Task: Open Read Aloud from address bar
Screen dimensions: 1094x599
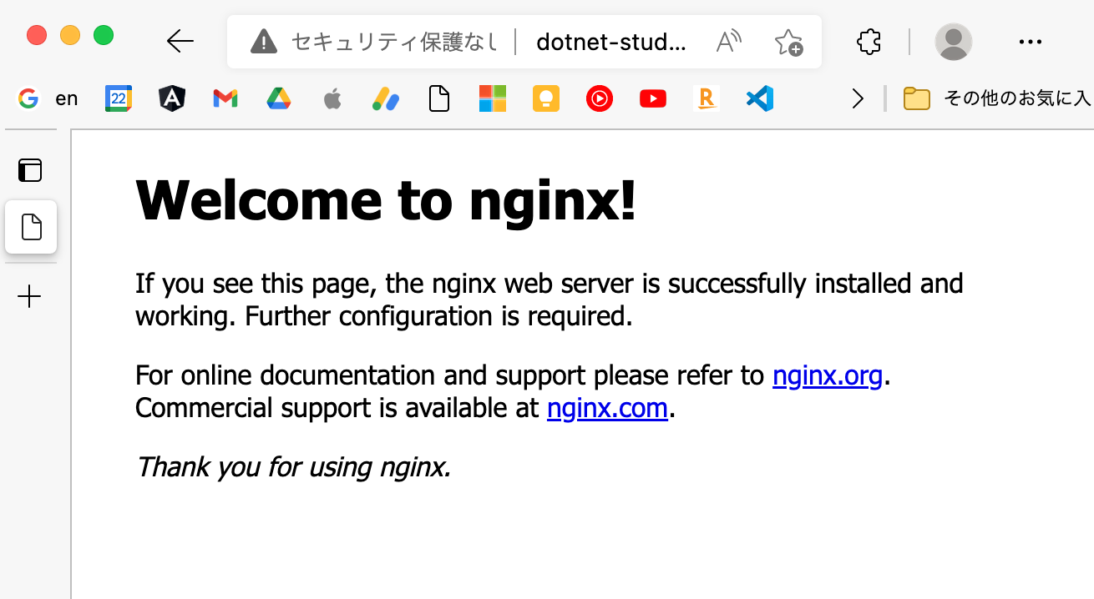Action: (x=729, y=41)
